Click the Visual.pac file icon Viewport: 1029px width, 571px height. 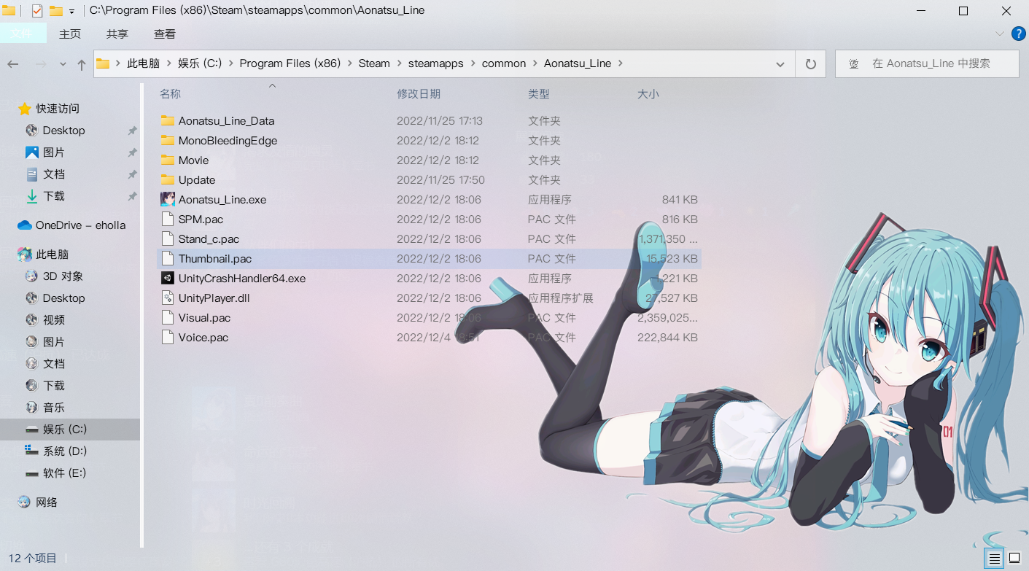click(x=168, y=318)
